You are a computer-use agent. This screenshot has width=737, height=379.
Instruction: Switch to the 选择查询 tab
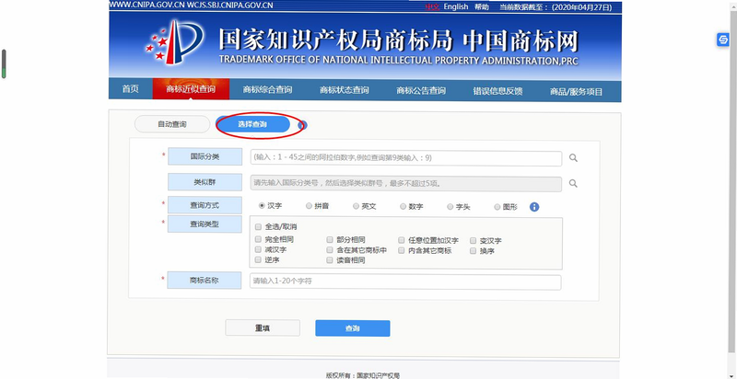pyautogui.click(x=252, y=124)
